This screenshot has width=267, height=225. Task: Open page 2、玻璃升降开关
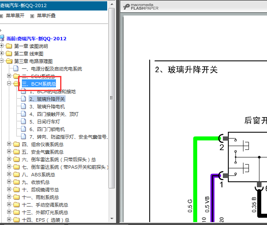tap(47, 99)
